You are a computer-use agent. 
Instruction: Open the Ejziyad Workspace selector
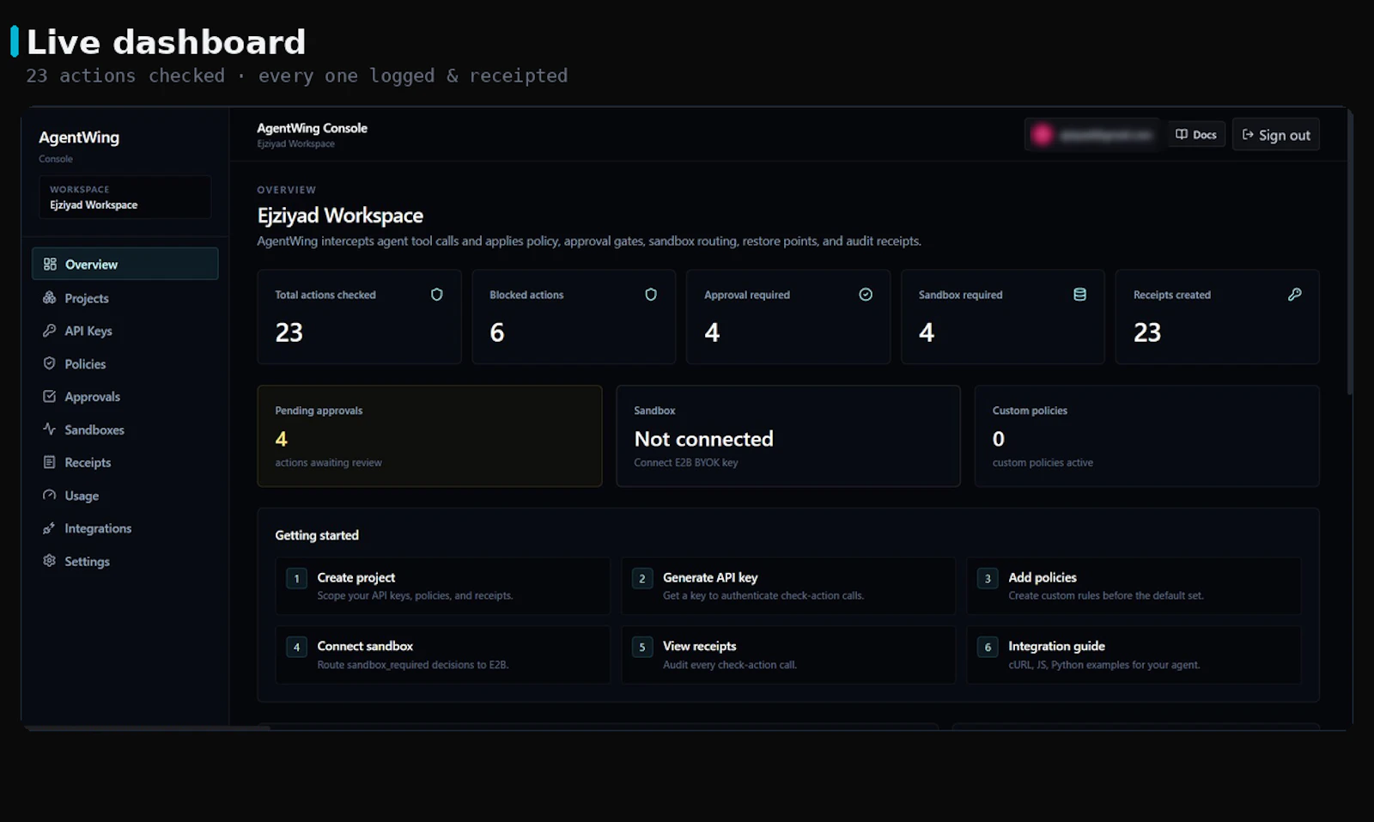pyautogui.click(x=125, y=197)
